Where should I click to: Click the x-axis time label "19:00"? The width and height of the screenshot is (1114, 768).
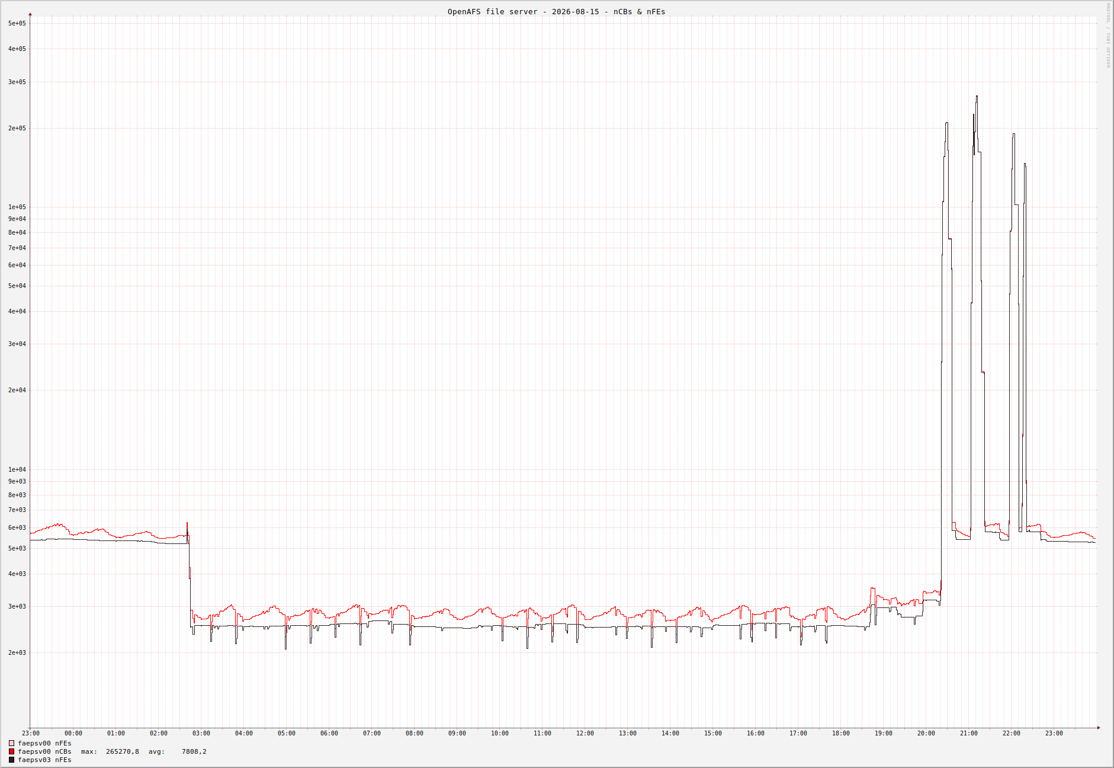(884, 733)
